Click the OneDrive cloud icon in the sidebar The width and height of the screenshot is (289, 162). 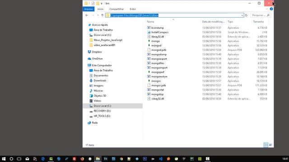[89, 58]
